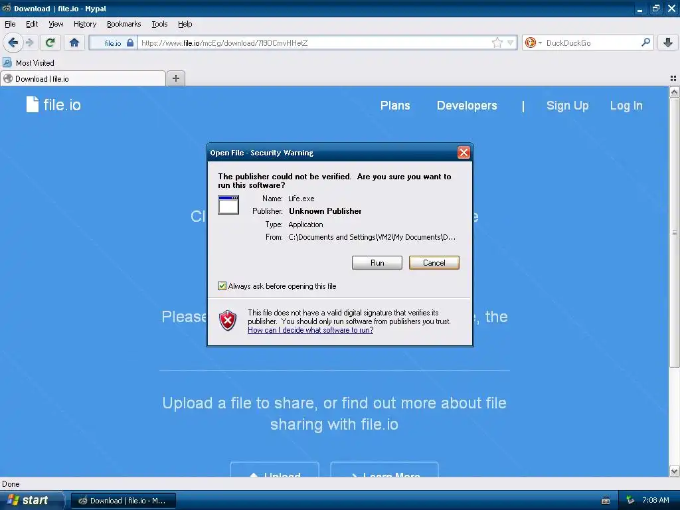This screenshot has width=680, height=510.
Task: Click the network tray icon
Action: pos(631,501)
